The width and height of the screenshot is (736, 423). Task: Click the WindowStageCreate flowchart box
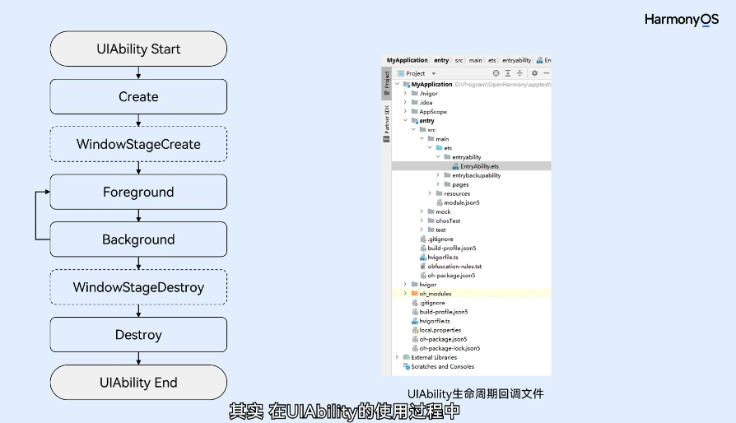pyautogui.click(x=138, y=144)
